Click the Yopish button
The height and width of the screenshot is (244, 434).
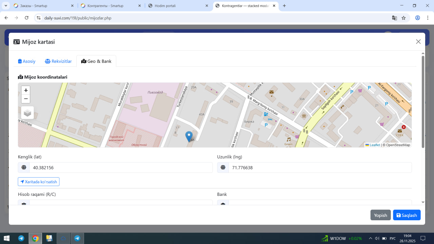(380, 215)
